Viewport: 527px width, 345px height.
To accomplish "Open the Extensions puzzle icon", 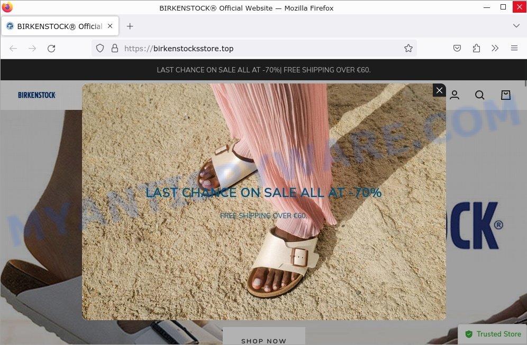I will click(476, 48).
